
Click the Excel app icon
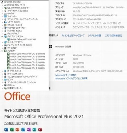(12, 130)
